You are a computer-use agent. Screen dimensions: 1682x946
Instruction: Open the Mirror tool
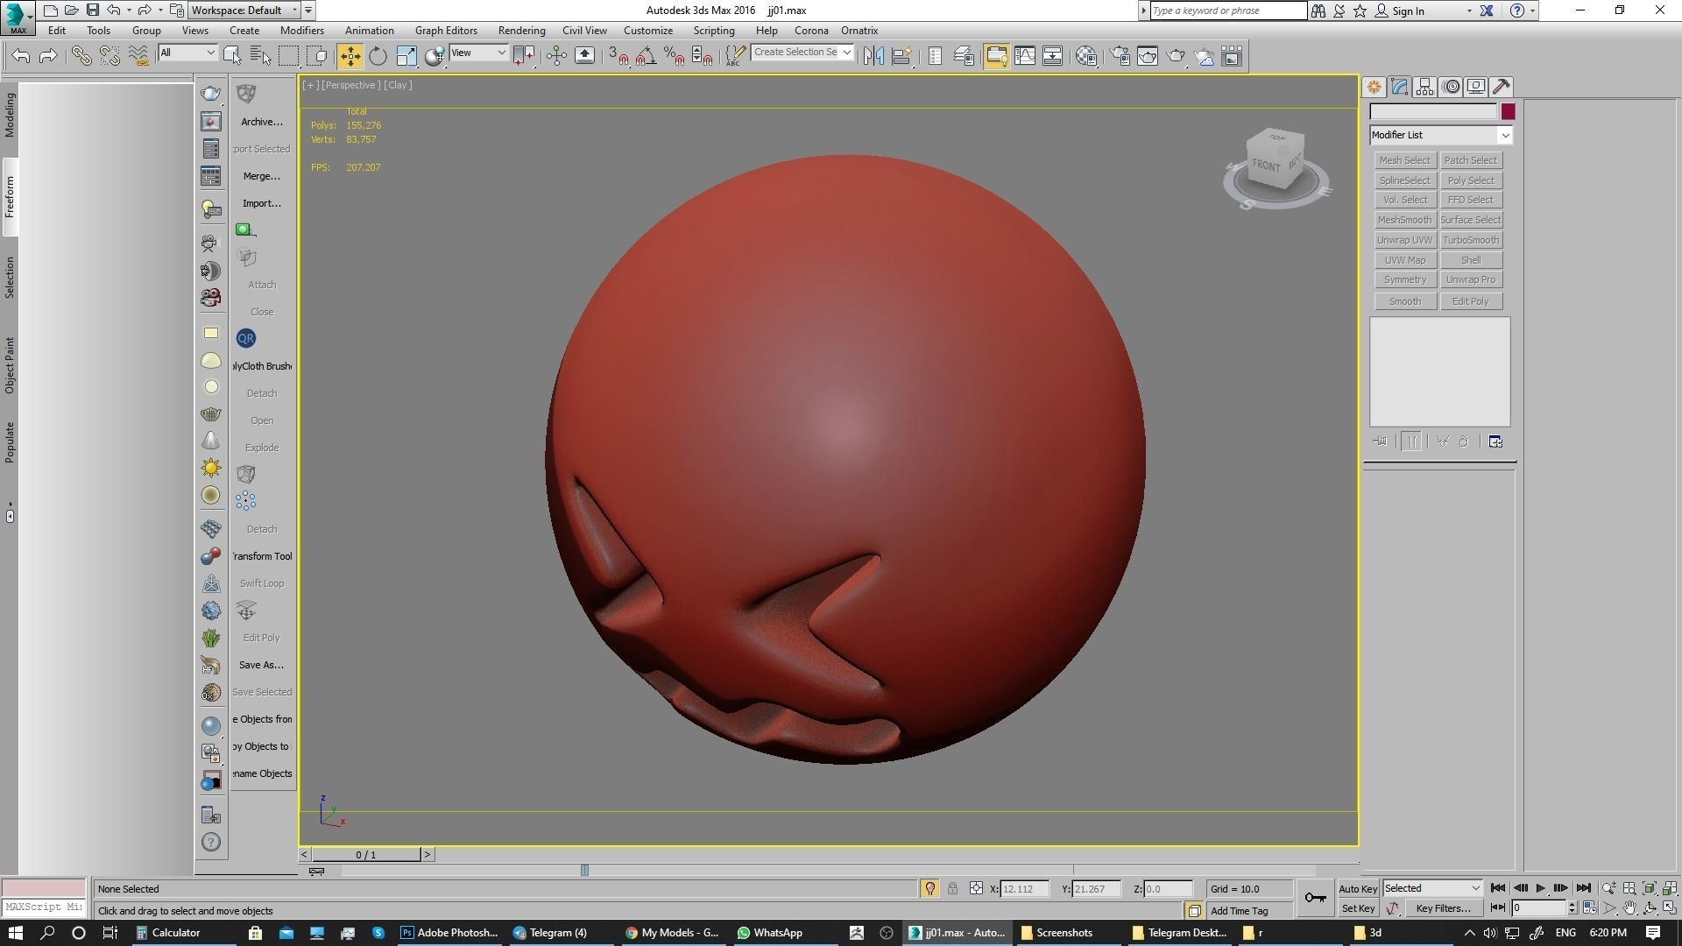(873, 56)
